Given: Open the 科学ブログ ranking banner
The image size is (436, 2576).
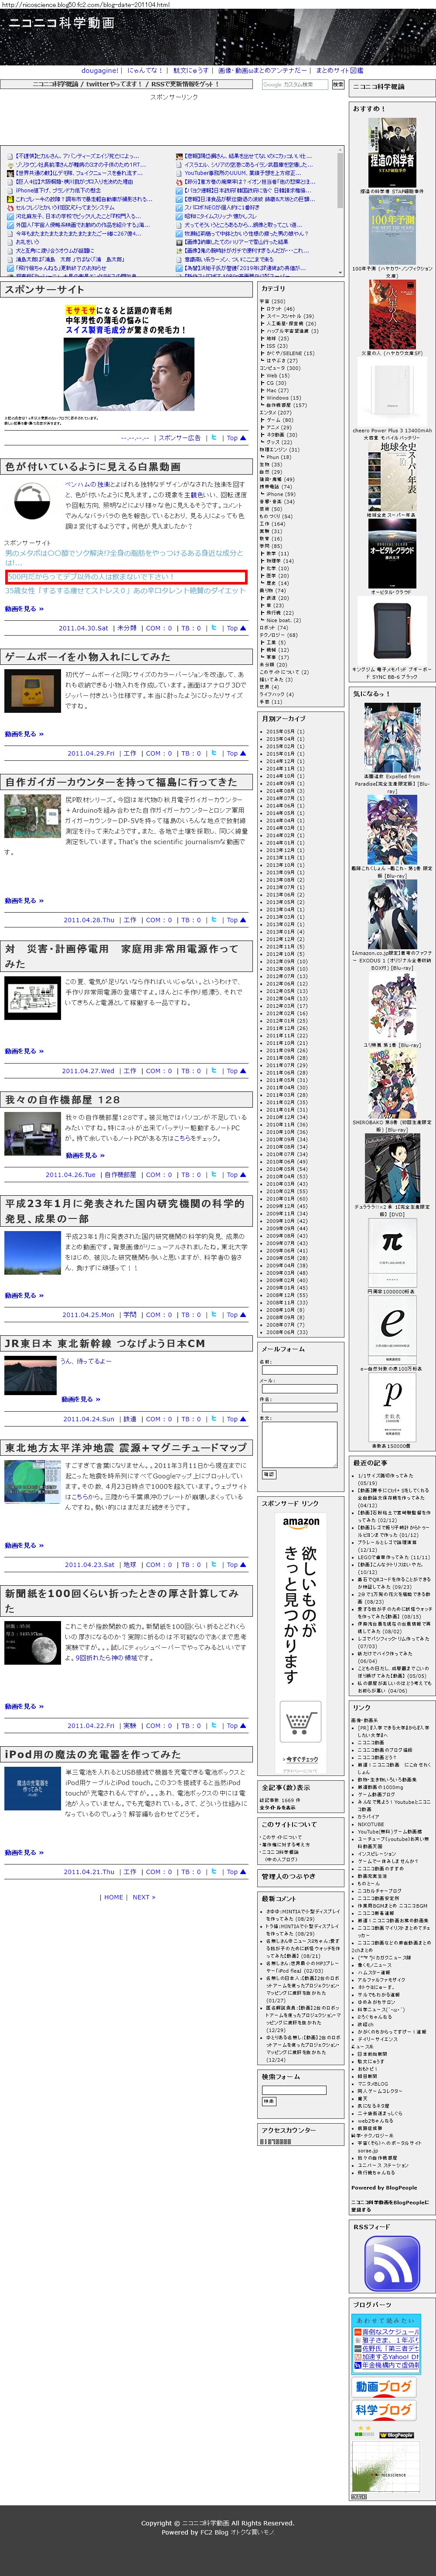Looking at the screenshot, I should 384,2410.
